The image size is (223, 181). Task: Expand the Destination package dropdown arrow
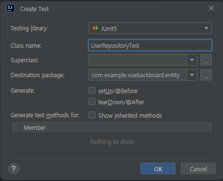click(x=192, y=75)
